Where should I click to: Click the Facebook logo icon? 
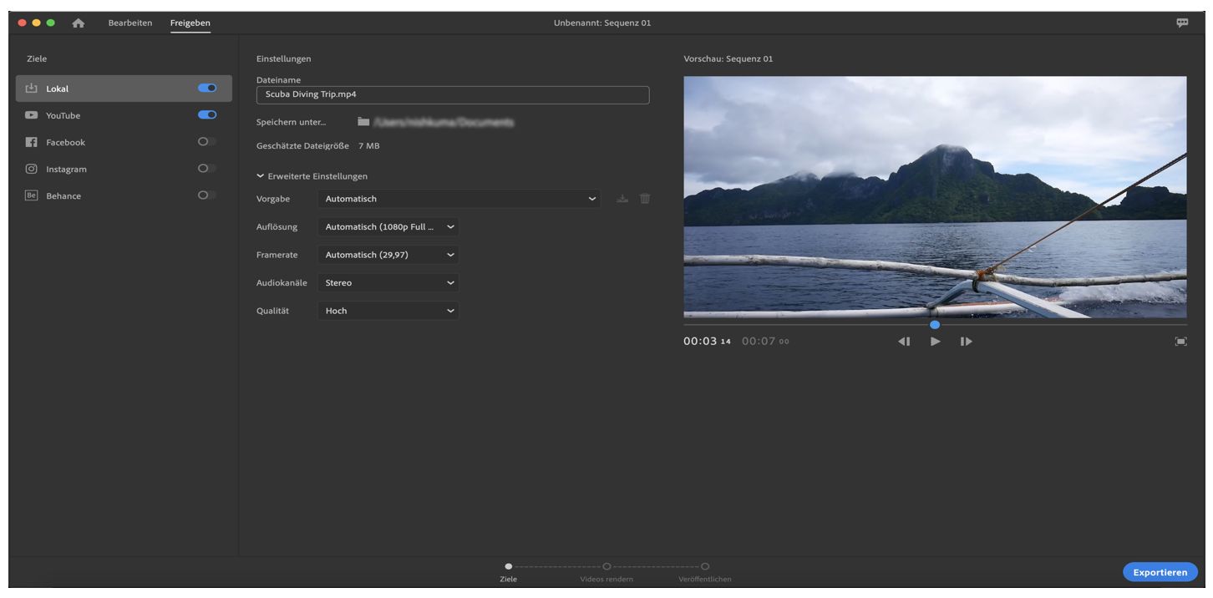pyautogui.click(x=33, y=142)
